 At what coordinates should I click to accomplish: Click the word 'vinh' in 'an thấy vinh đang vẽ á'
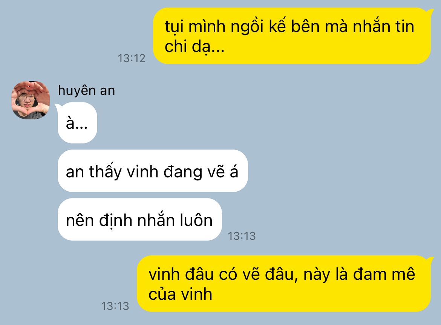(x=142, y=172)
